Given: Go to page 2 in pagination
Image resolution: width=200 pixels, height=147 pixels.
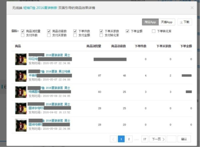Looking at the screenshot, I should pos(129,139).
